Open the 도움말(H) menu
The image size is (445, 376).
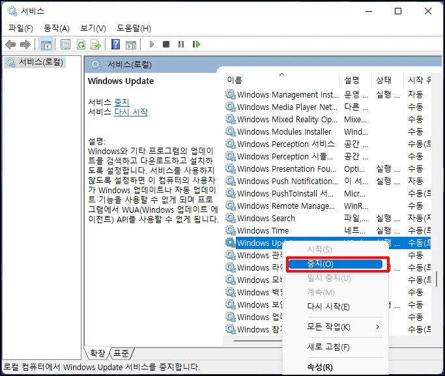134,29
